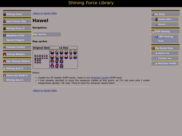Open Kama and Slade in Shining Soul II
The width and height of the screenshot is (182, 136).
coord(17,78)
